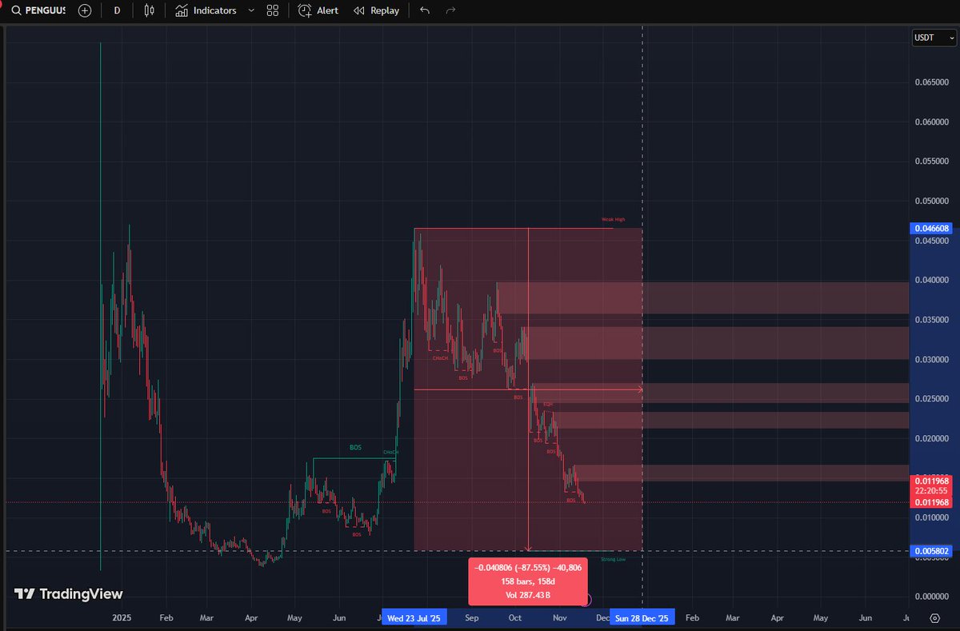Image resolution: width=960 pixels, height=631 pixels.
Task: Undo the last chart action
Action: tap(425, 10)
